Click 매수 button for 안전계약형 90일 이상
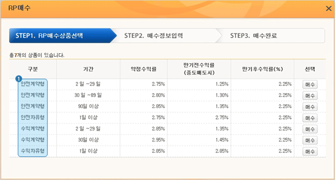The width and height of the screenshot is (335, 180). tap(310, 107)
